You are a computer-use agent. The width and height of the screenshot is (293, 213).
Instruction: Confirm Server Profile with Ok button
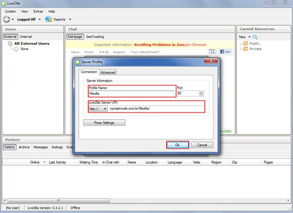tap(178, 145)
